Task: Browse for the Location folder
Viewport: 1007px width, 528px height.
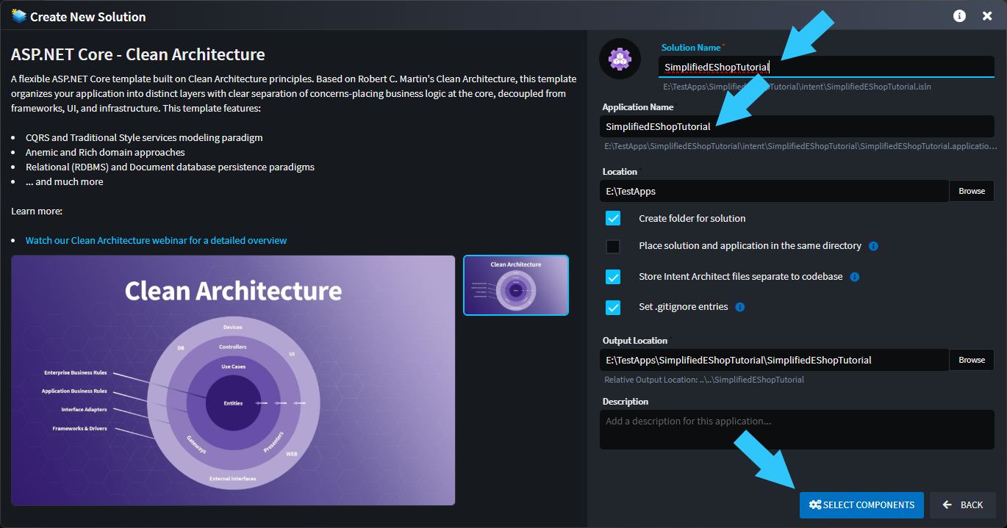Action: tap(972, 191)
